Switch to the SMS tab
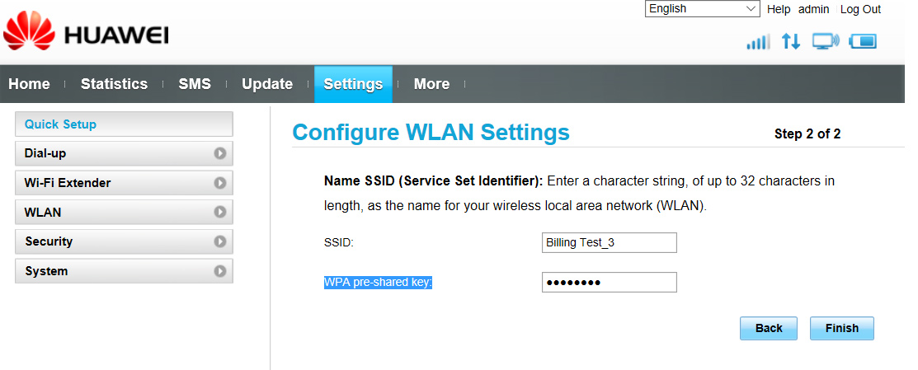Screen dimensions: 918x370 [x=195, y=84]
